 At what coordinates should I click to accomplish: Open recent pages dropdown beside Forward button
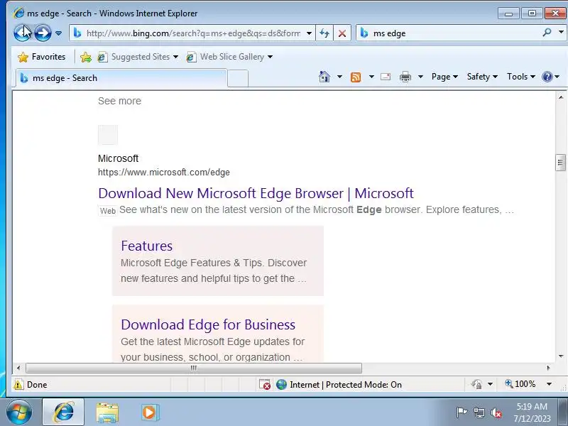click(58, 33)
